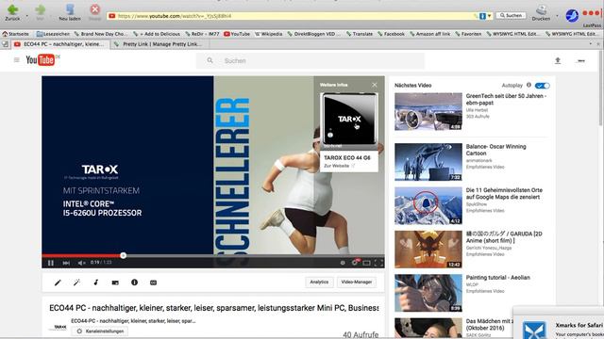Screen dimensions: 604x339
Task: Seek using the red video progress bar
Action: tap(213, 255)
